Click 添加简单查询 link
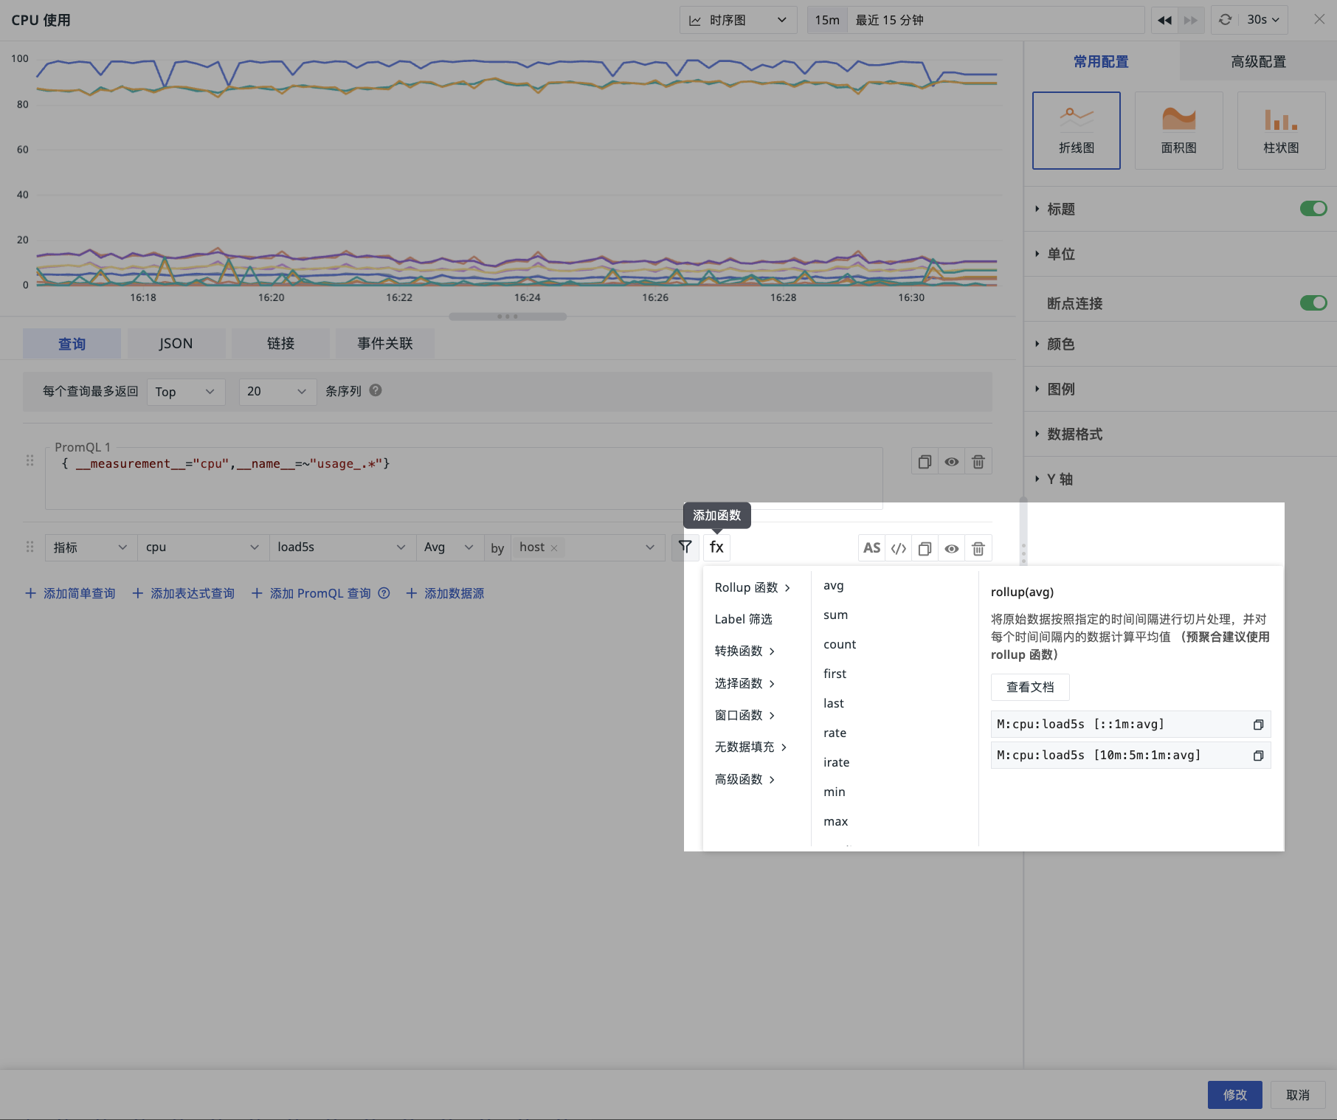This screenshot has height=1120, width=1337. pos(71,593)
